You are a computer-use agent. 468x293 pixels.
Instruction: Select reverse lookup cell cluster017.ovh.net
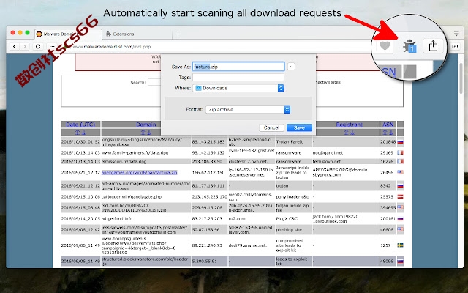pos(247,161)
